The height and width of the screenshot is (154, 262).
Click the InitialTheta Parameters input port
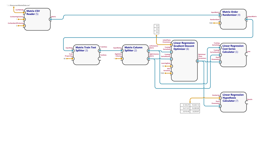pos(171,45)
